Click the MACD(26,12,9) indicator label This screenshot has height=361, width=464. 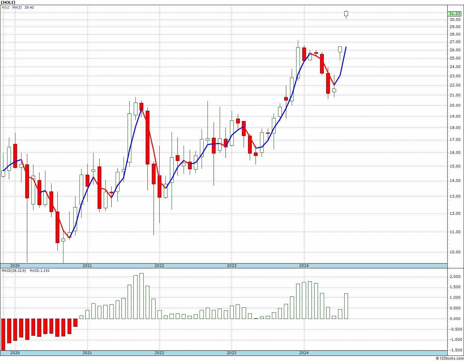pyautogui.click(x=14, y=271)
